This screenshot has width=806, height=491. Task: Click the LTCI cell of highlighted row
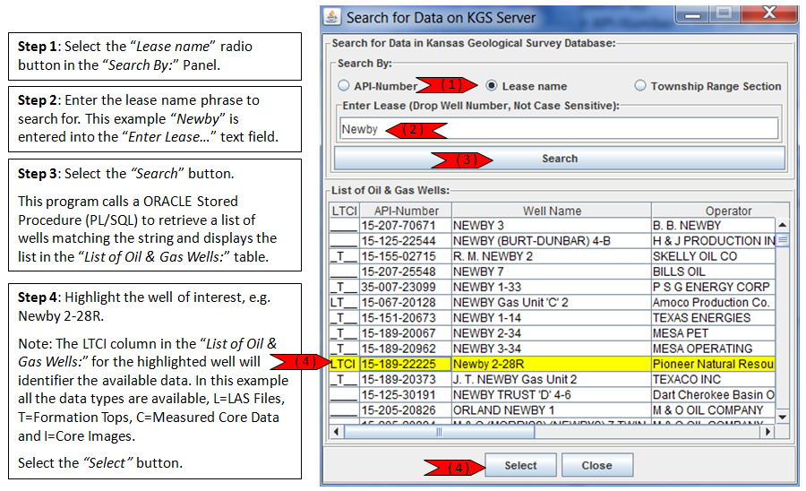click(344, 364)
